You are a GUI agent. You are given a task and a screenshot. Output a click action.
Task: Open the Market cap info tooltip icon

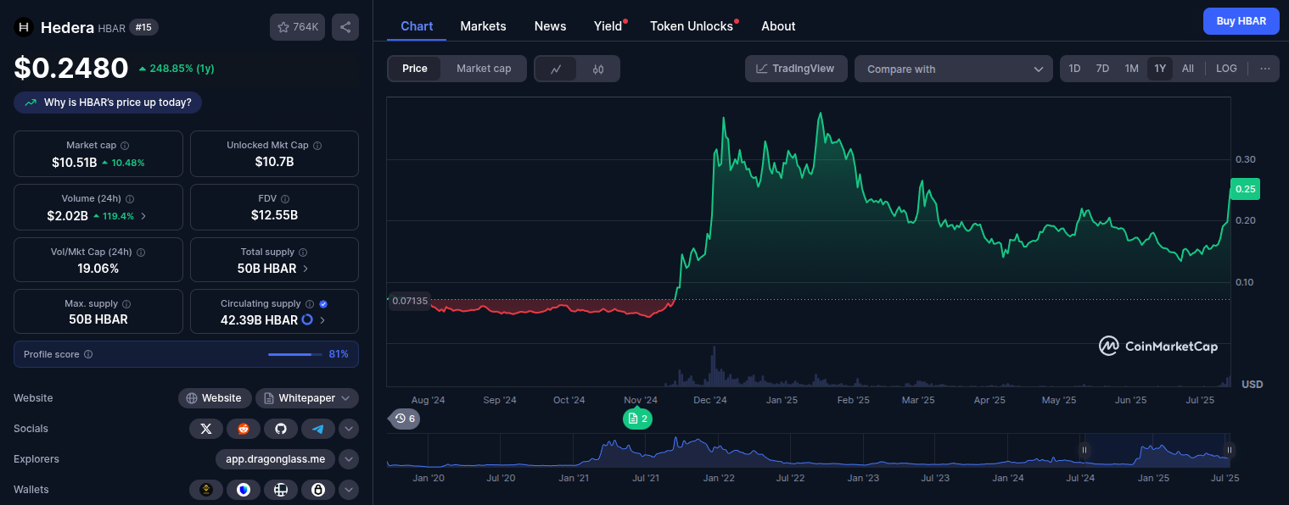click(125, 146)
